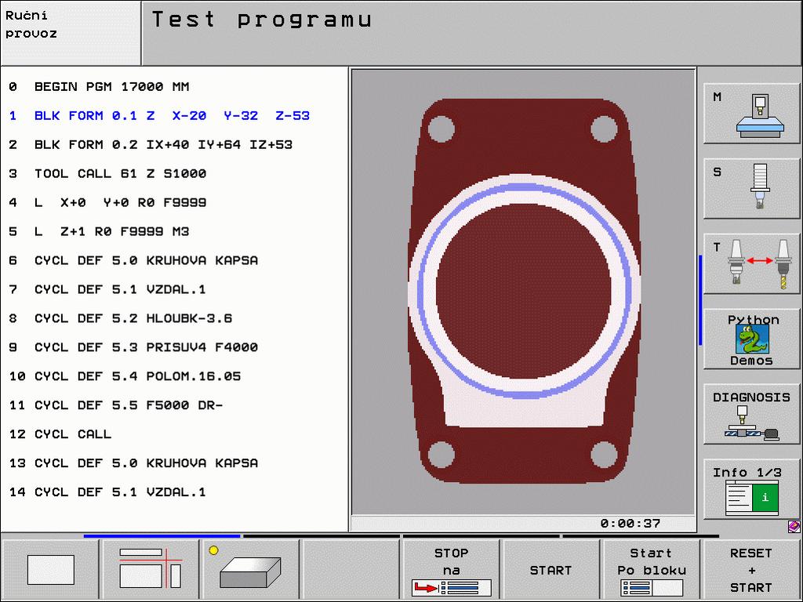This screenshot has height=602, width=803.
Task: Select line 0 BEGIN PGM 17000 MM
Action: pyautogui.click(x=174, y=86)
